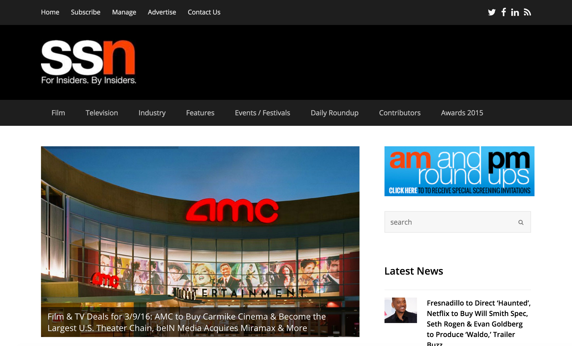Open the Daily Roundup section

334,113
